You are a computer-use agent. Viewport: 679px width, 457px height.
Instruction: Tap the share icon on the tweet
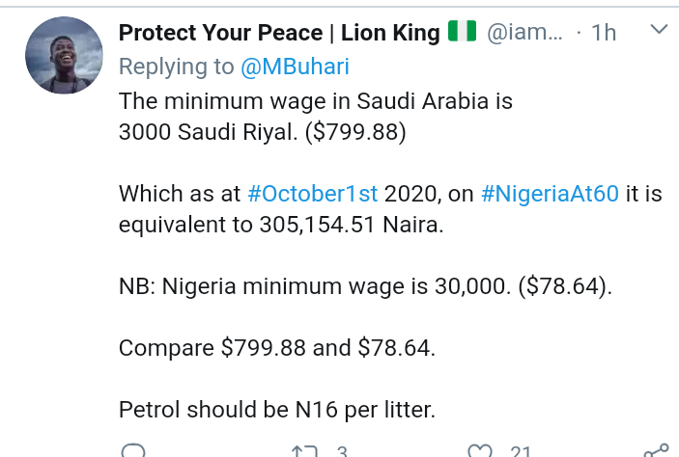point(656,450)
